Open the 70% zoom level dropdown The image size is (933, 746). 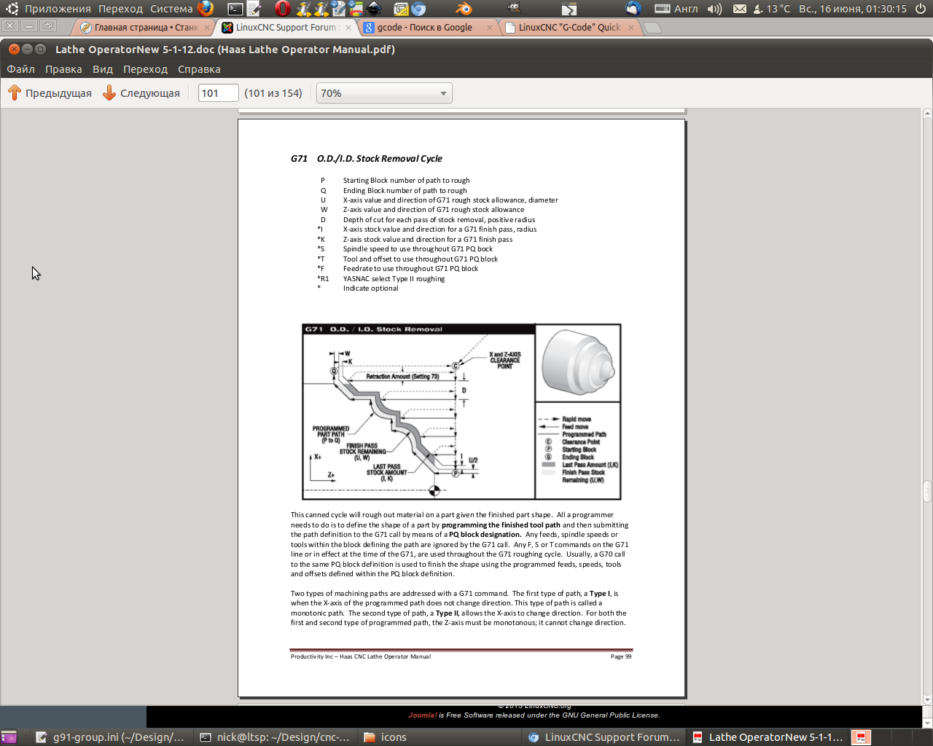[x=384, y=93]
